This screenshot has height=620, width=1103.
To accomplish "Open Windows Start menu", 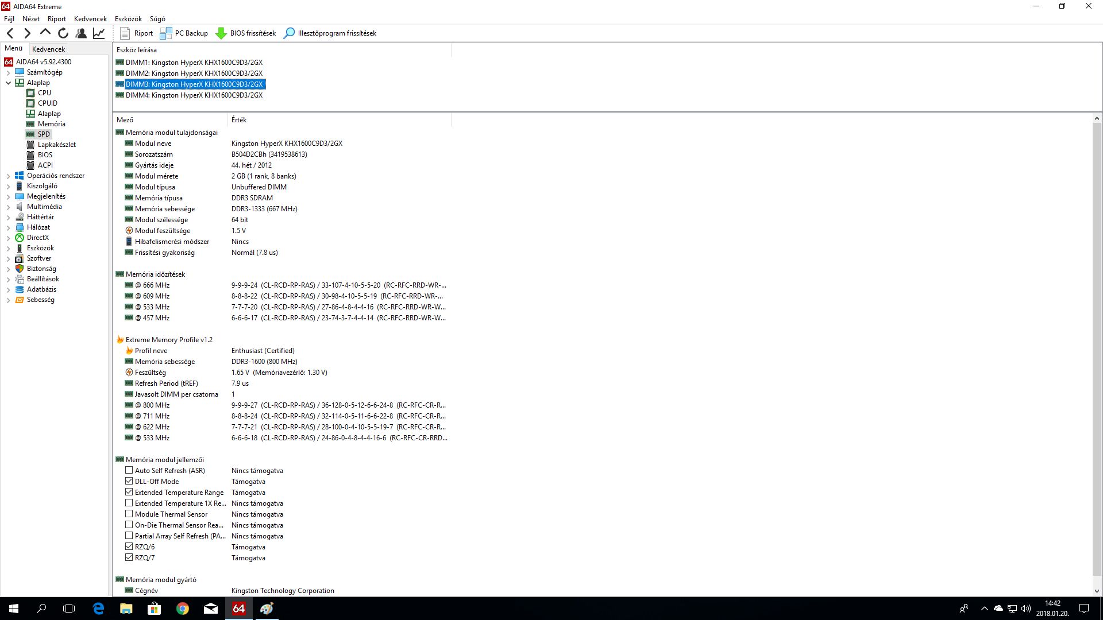I will 14,609.
